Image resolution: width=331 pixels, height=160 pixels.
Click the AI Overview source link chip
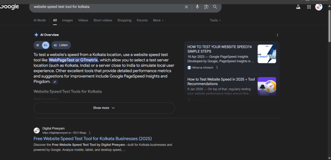coord(55,82)
